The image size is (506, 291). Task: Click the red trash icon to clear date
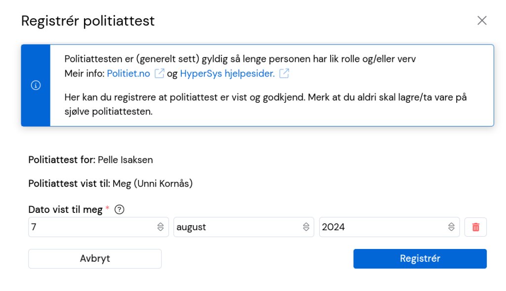click(x=475, y=227)
